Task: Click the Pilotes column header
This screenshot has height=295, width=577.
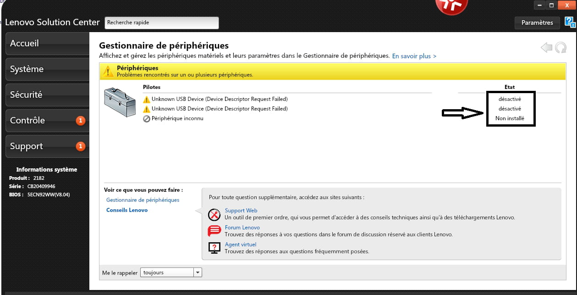Action: click(x=152, y=87)
